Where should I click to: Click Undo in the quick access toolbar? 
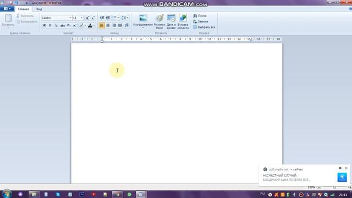point(16,3)
